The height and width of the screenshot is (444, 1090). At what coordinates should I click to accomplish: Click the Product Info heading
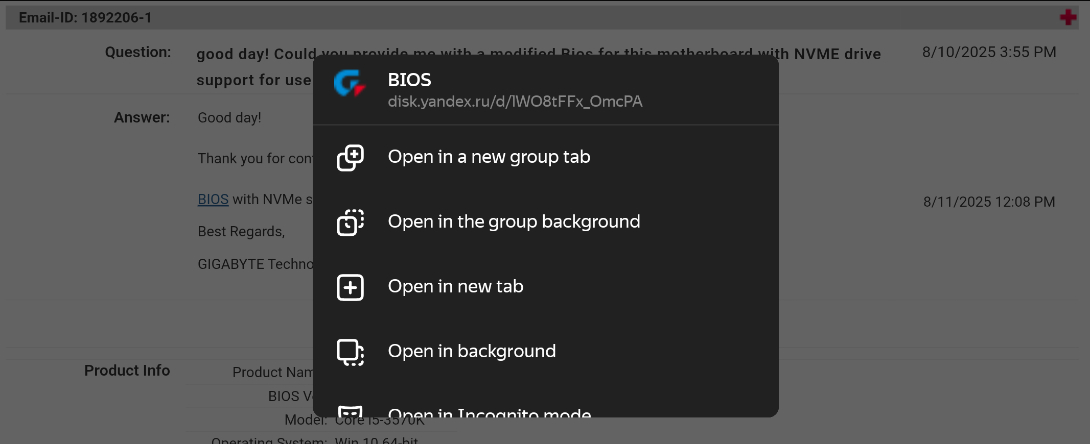pos(127,371)
